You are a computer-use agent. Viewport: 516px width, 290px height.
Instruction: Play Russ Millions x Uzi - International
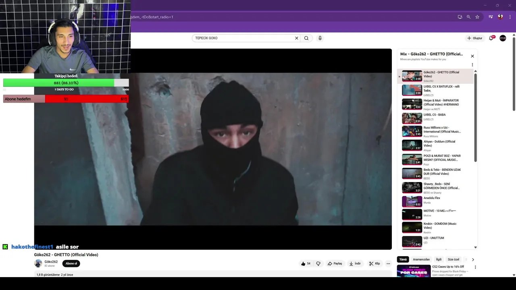point(435,131)
